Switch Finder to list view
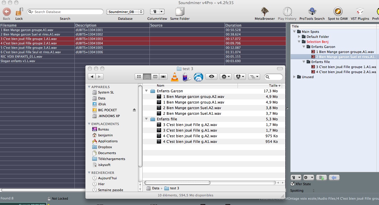Image resolution: width=379 pixels, height=205 pixels. tap(147, 77)
